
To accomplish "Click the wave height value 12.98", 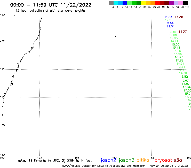I will click(x=174, y=38).
